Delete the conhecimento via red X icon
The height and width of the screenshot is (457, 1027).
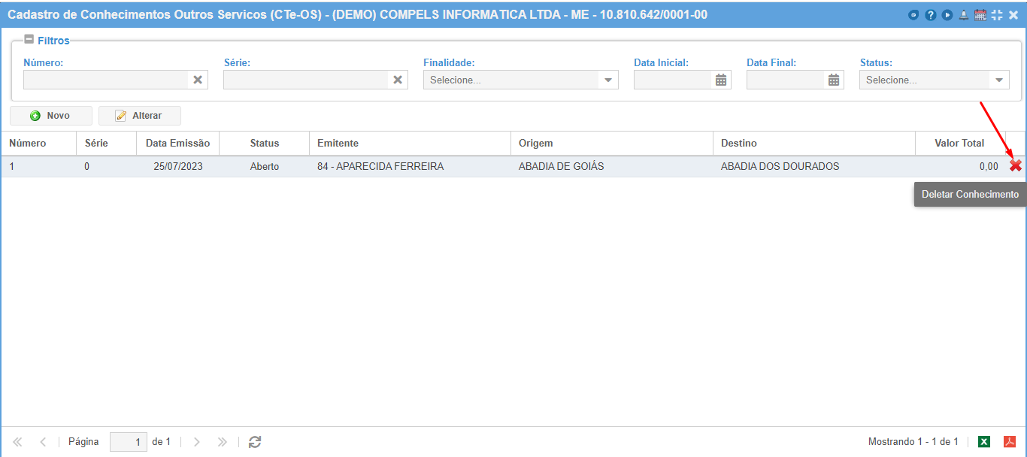[x=1016, y=165]
